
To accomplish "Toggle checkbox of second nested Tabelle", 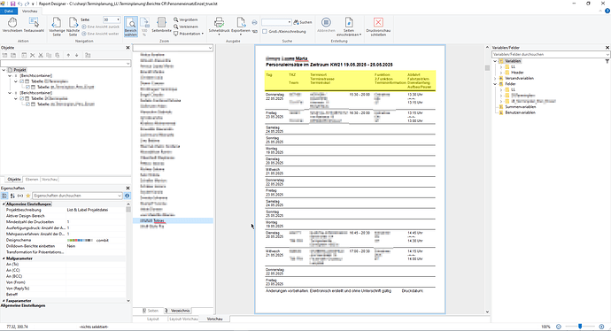I will tap(27, 104).
